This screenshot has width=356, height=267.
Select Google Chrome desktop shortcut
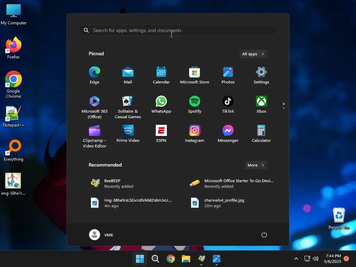point(14,84)
